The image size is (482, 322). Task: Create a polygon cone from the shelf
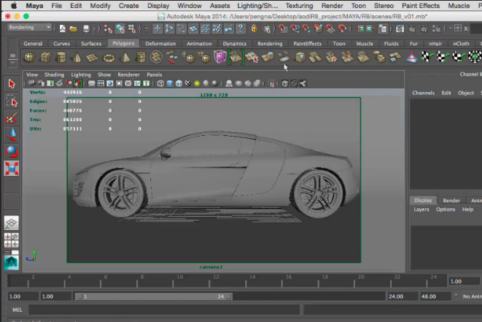[x=77, y=57]
